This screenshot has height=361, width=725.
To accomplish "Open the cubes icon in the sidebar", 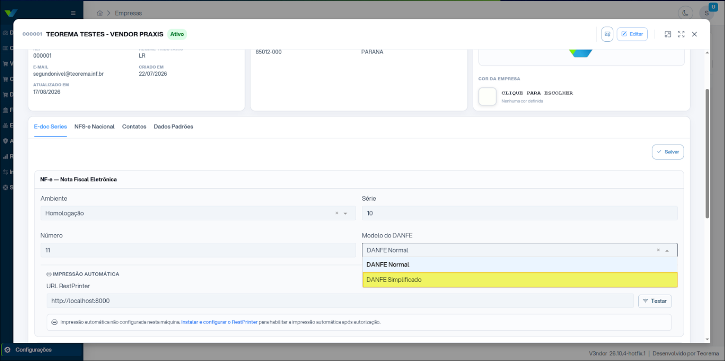I will pos(6,125).
